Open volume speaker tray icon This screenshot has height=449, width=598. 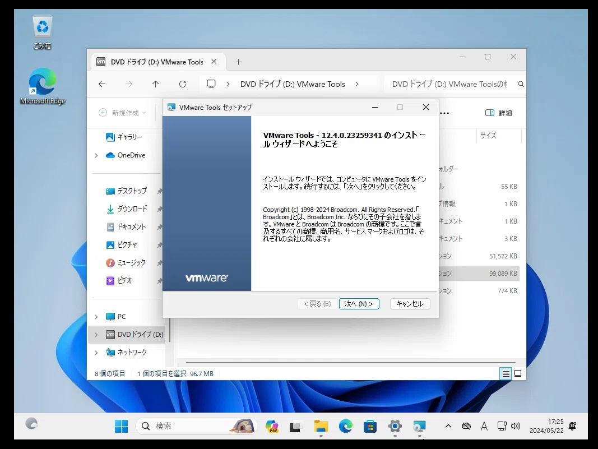point(516,426)
